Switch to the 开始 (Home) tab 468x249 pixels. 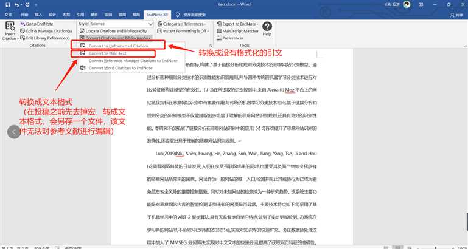(x=24, y=15)
